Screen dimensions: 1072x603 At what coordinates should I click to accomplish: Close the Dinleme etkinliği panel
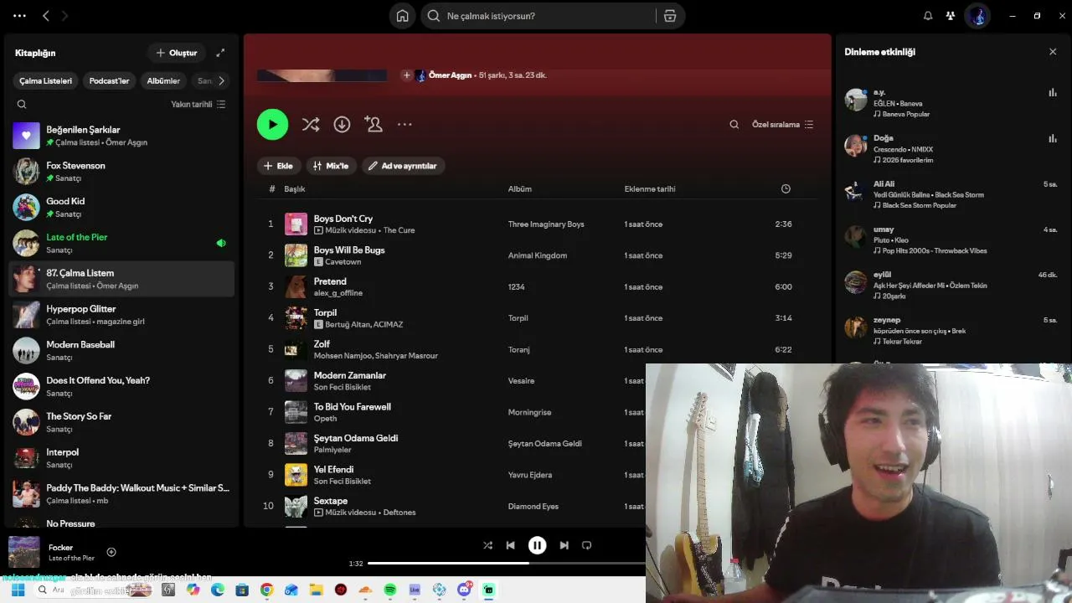1053,52
